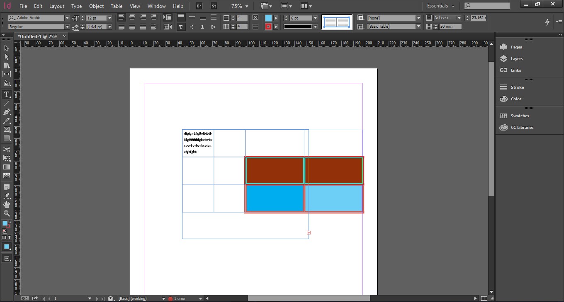Viewport: 564px width, 302px height.
Task: Select the Zoom tool
Action: coord(7,213)
